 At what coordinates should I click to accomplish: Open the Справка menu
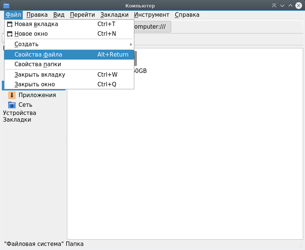(187, 15)
